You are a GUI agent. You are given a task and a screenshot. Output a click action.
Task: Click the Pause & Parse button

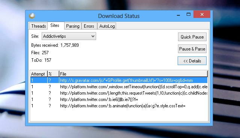point(192,49)
